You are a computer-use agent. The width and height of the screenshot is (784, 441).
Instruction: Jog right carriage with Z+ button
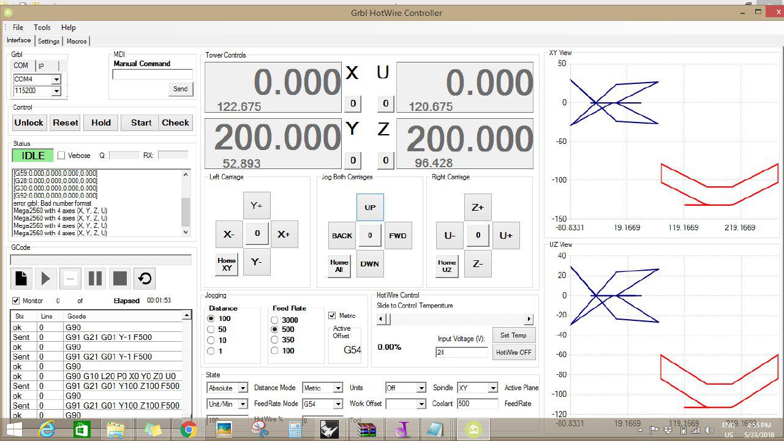pyautogui.click(x=478, y=207)
